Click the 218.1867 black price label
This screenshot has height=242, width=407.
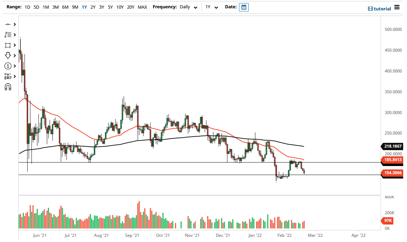392,146
